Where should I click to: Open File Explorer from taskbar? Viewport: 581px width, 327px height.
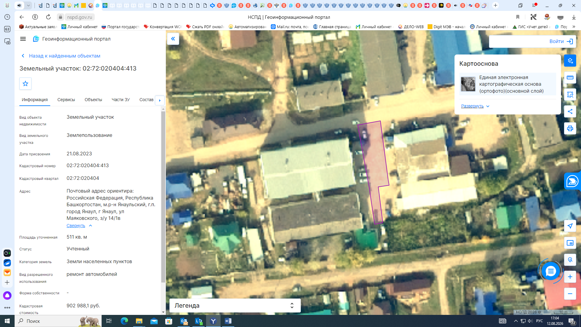point(139,321)
